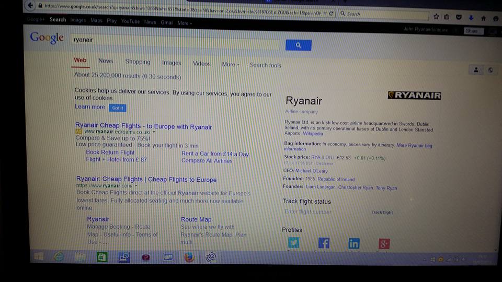This screenshot has height=282, width=502.
Task: Open YouTube in the black Google bar
Action: click(130, 21)
